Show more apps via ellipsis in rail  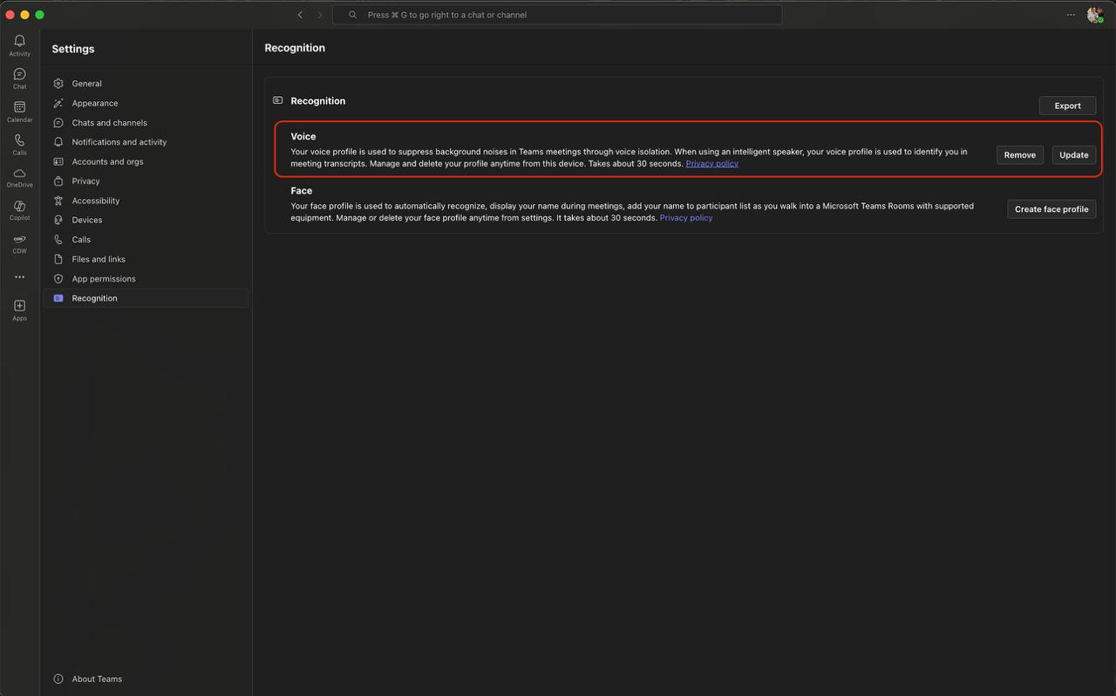tap(19, 277)
